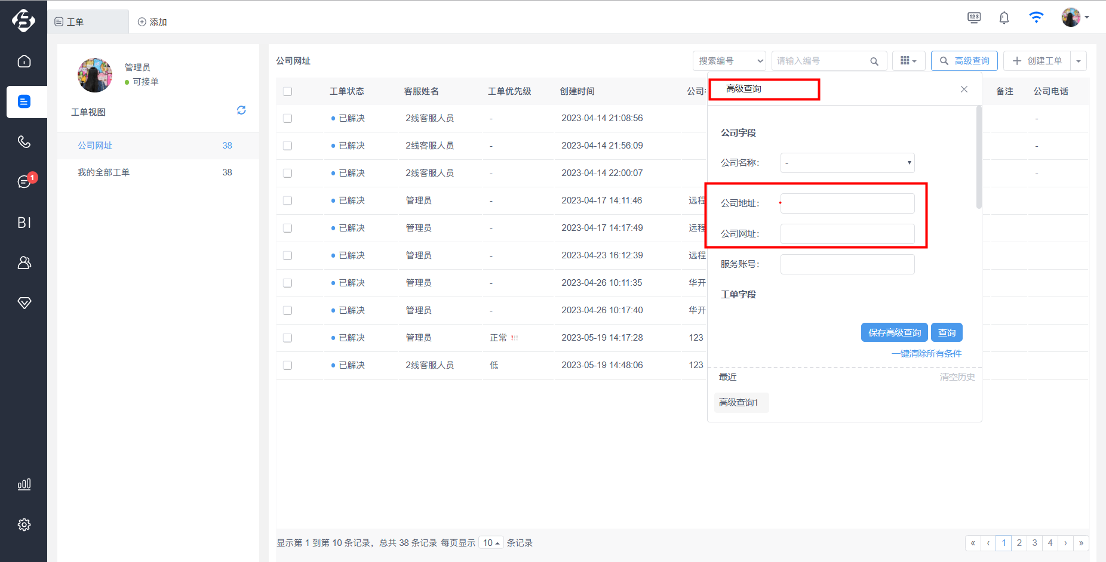Expand the column display grid dropdown

click(908, 61)
